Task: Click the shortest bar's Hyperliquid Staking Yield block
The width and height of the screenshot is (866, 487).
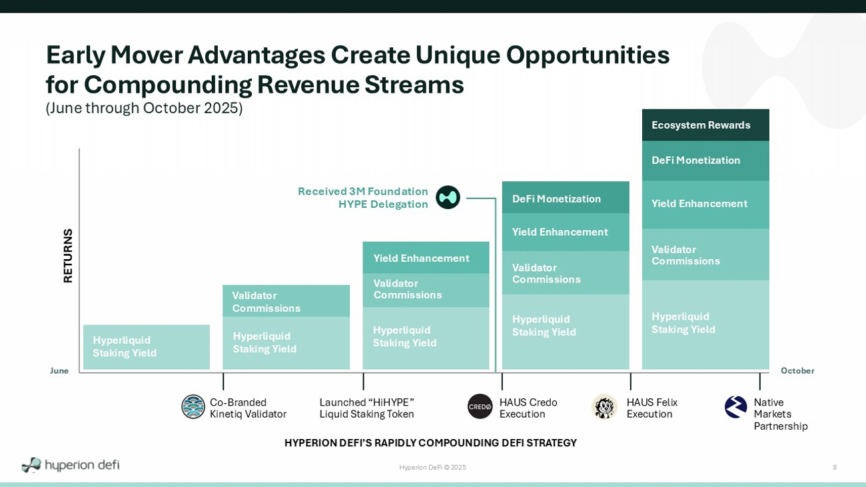Action: coord(146,347)
